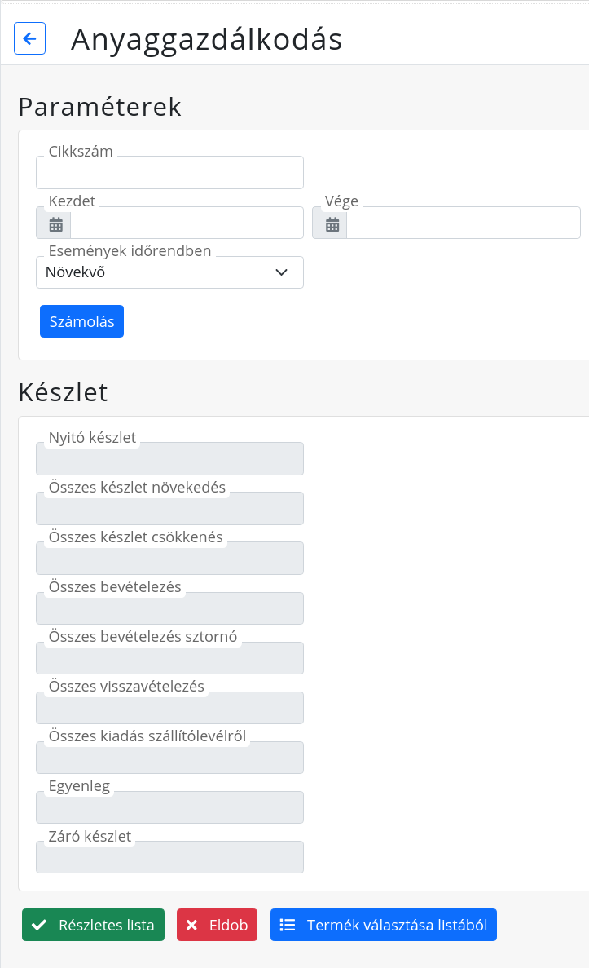Open Részletes lista
This screenshot has height=968, width=589.
pos(93,925)
